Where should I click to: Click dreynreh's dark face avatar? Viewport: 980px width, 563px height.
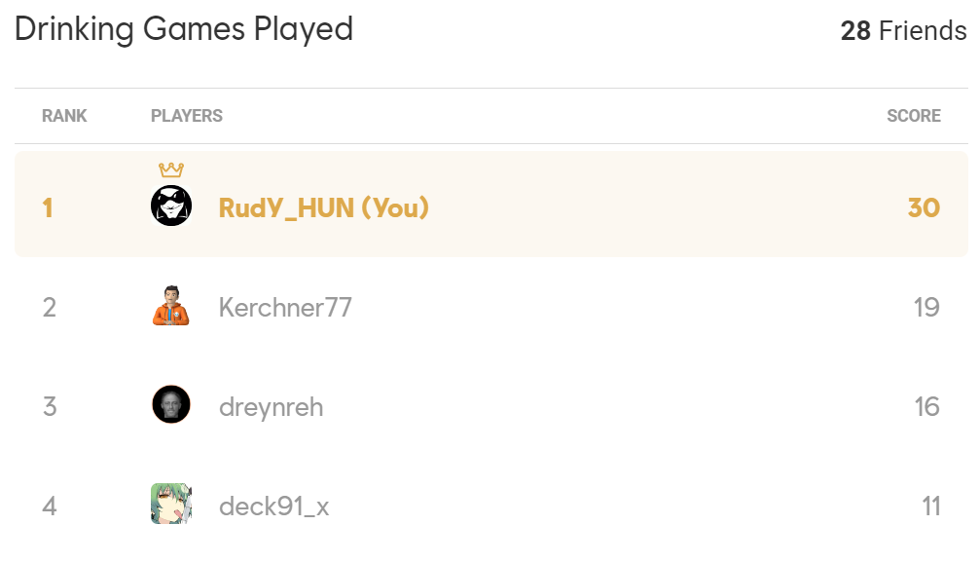click(171, 405)
